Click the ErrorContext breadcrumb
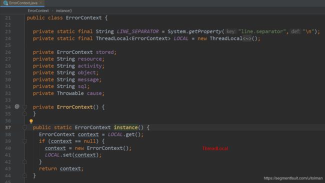This screenshot has height=183, width=325. pos(38,10)
